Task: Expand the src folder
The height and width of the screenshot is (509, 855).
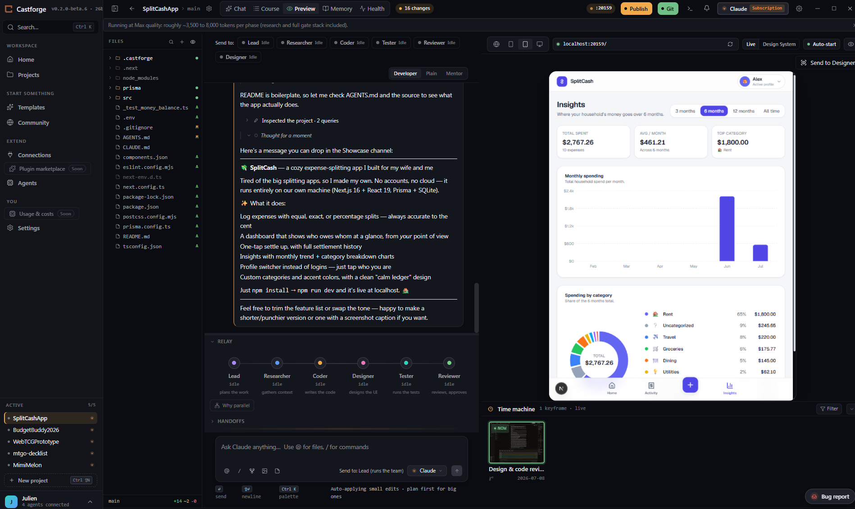Action: (x=110, y=98)
